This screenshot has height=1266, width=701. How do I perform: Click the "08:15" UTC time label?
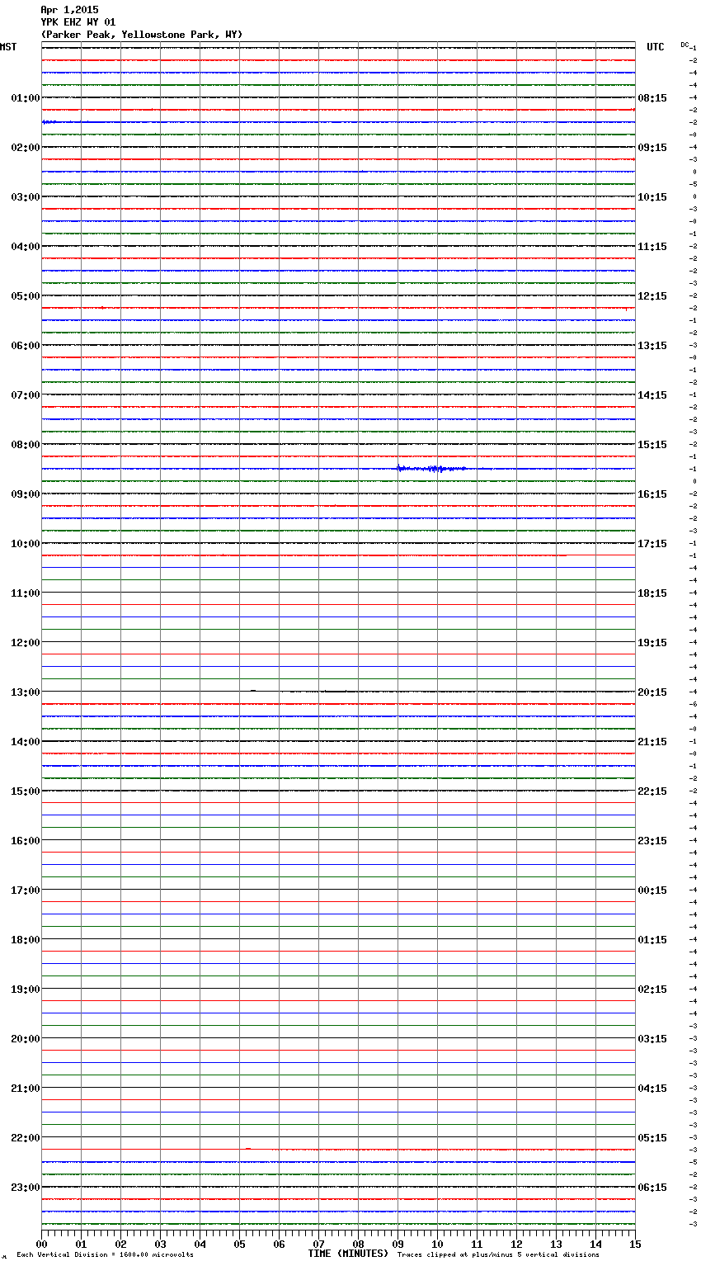652,98
